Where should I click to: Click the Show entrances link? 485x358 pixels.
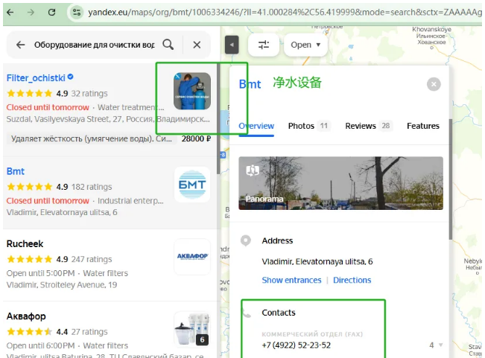[291, 280]
